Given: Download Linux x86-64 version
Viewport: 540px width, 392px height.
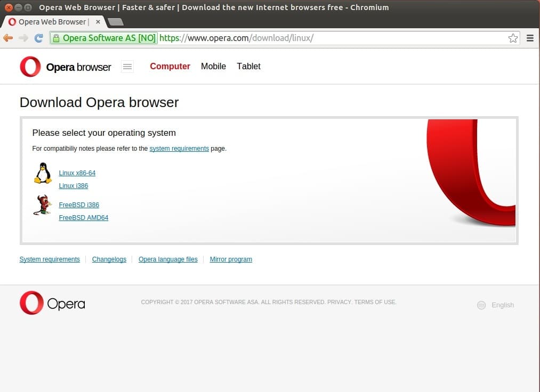Looking at the screenshot, I should pyautogui.click(x=77, y=173).
